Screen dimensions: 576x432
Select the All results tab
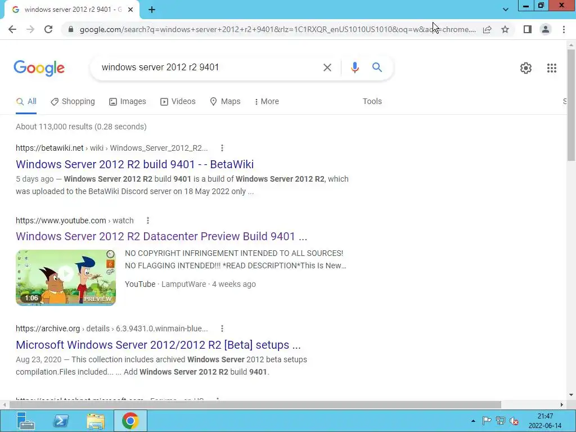click(x=26, y=101)
